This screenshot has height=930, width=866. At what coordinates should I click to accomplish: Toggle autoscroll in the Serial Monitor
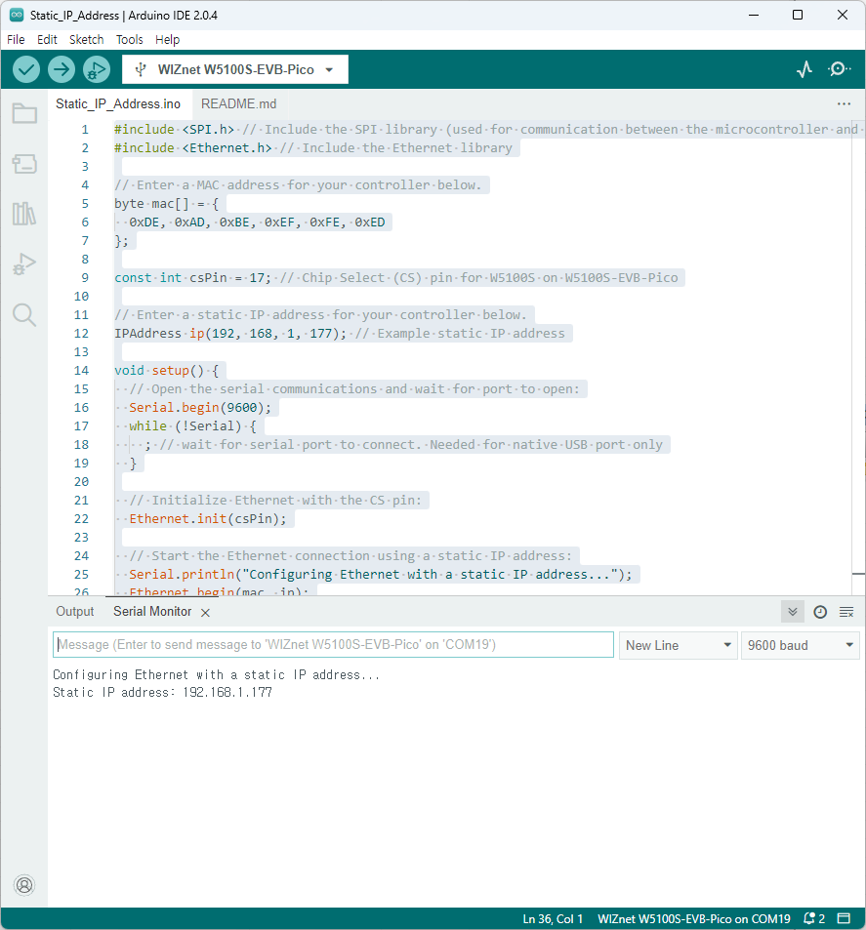[x=792, y=611]
